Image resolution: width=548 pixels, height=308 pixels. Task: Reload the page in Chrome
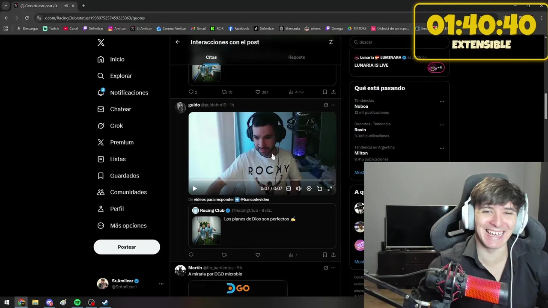(27, 18)
